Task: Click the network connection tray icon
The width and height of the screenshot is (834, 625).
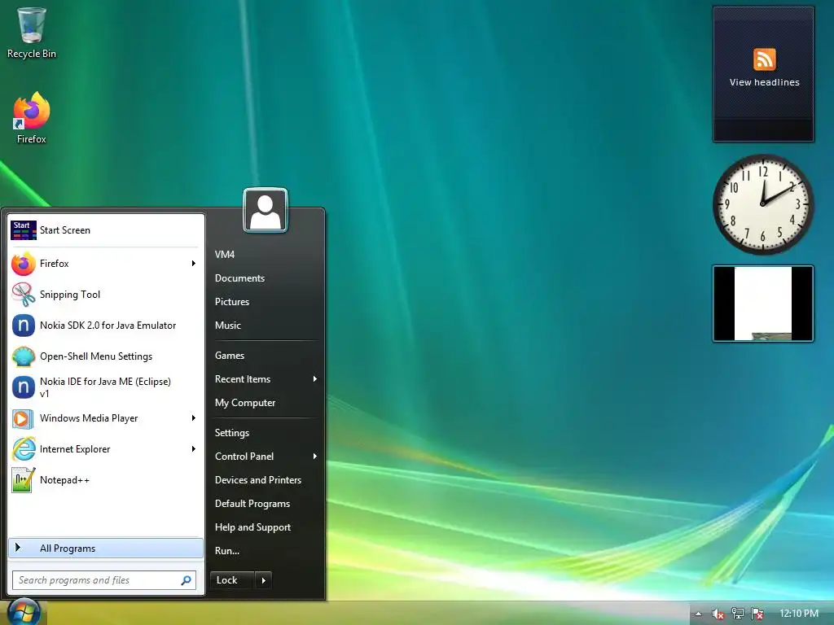Action: coord(738,614)
